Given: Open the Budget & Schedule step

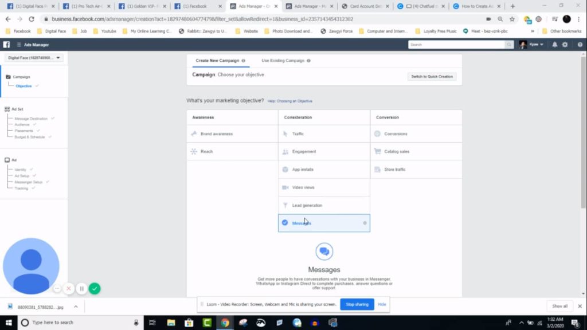Looking at the screenshot, I should (30, 137).
